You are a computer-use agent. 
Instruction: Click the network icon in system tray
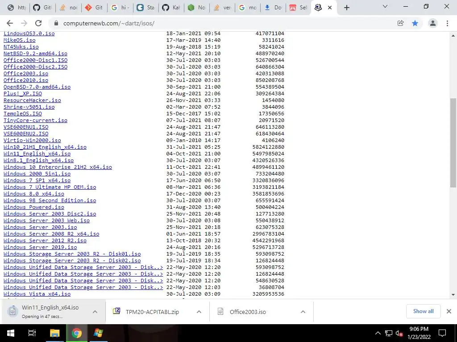[389, 333]
